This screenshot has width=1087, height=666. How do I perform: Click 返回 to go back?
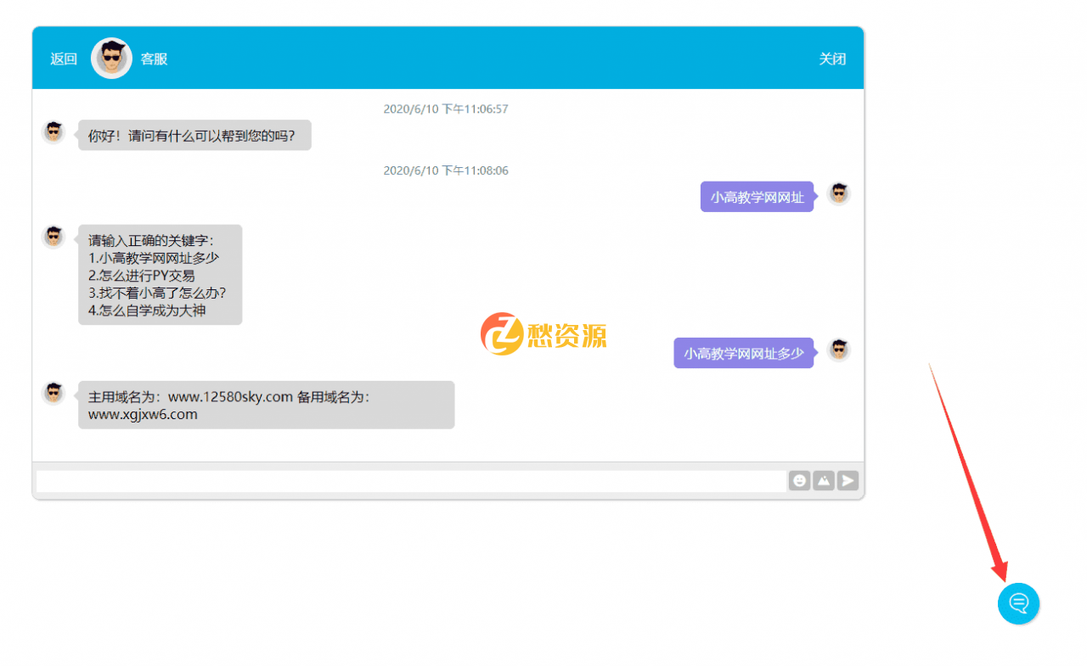(63, 59)
